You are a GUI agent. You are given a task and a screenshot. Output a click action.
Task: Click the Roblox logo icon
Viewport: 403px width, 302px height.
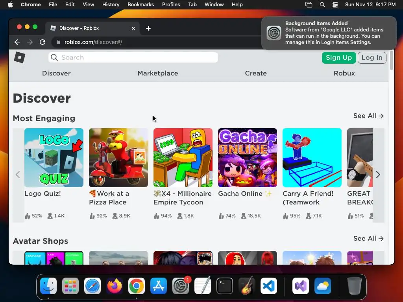[x=20, y=57]
